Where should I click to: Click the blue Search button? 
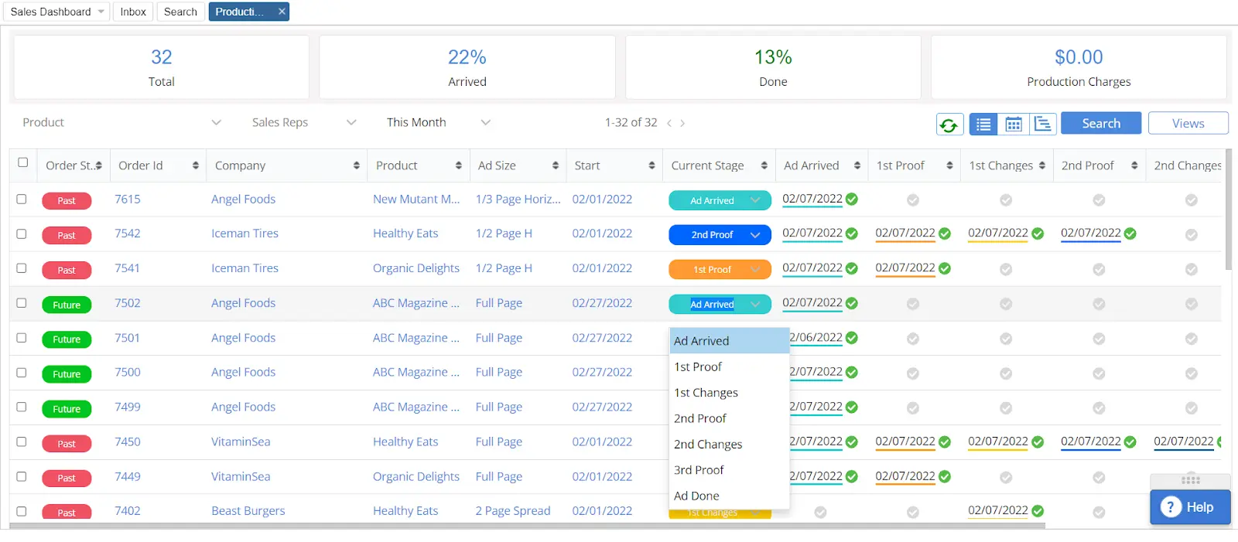pos(1101,123)
